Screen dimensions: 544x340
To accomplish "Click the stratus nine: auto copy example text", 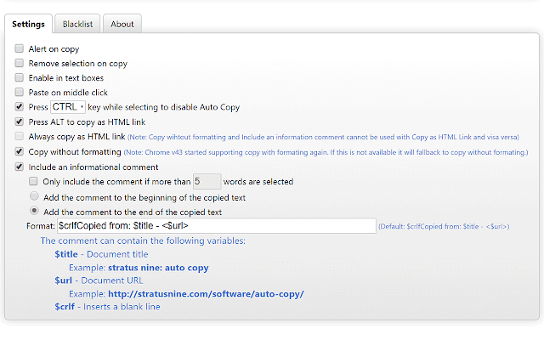I will 158,268.
